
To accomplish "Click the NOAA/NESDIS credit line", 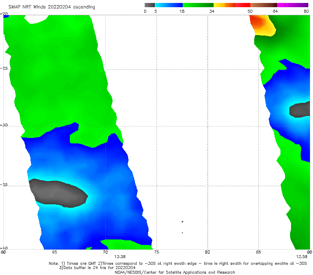I will 175,272.
